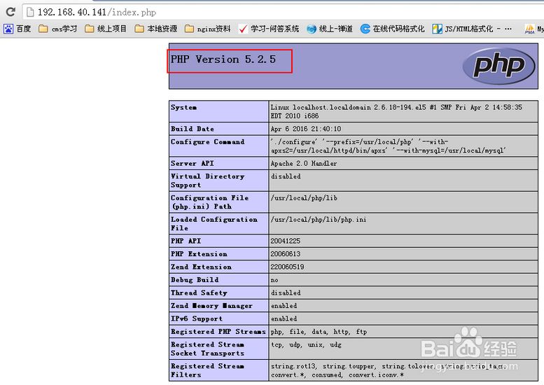The height and width of the screenshot is (385, 544).
Task: Click the IPv6 Support label
Action: point(196,318)
